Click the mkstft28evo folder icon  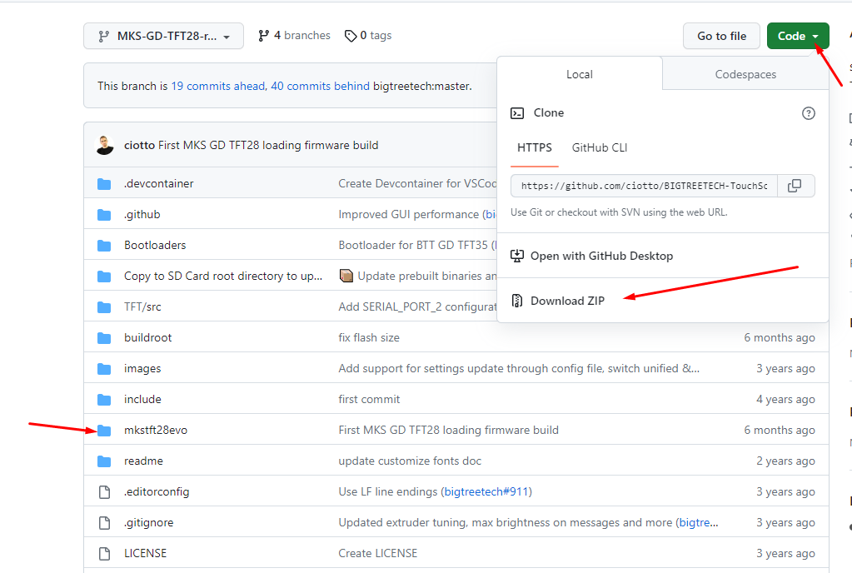104,430
